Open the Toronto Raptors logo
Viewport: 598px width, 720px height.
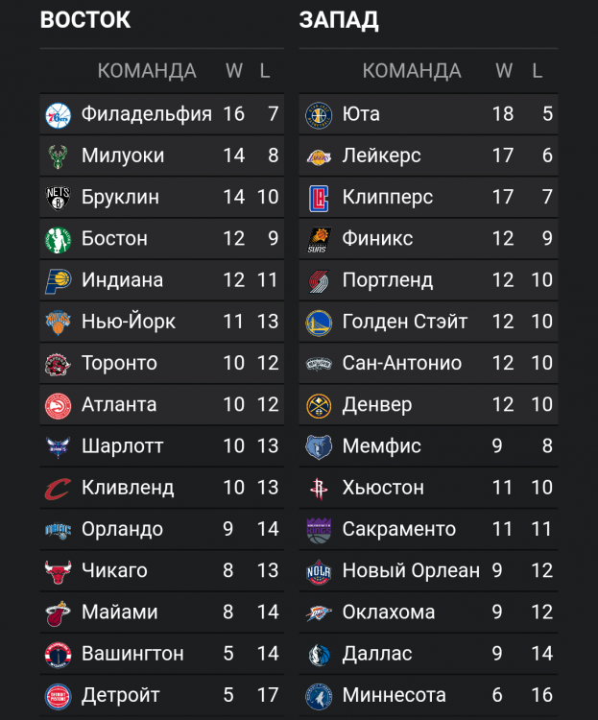click(59, 364)
